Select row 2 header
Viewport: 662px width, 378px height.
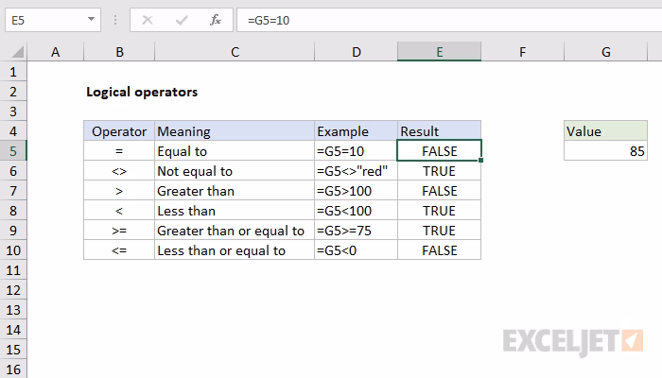pos(13,92)
